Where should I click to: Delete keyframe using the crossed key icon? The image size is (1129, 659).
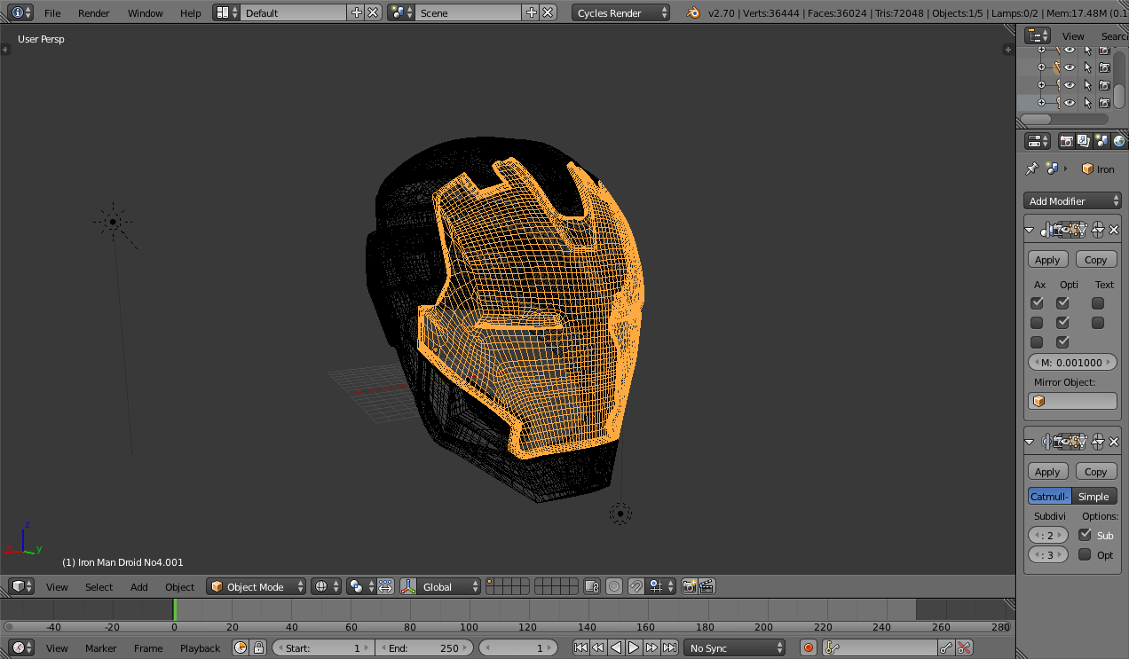(x=965, y=647)
